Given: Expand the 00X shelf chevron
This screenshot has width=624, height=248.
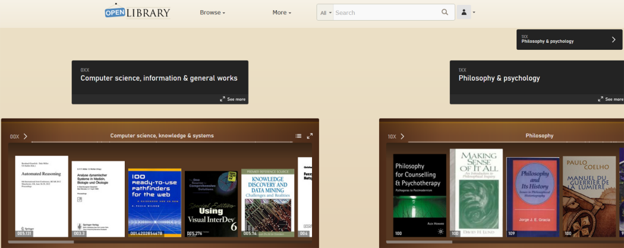Looking at the screenshot, I should pyautogui.click(x=26, y=136).
